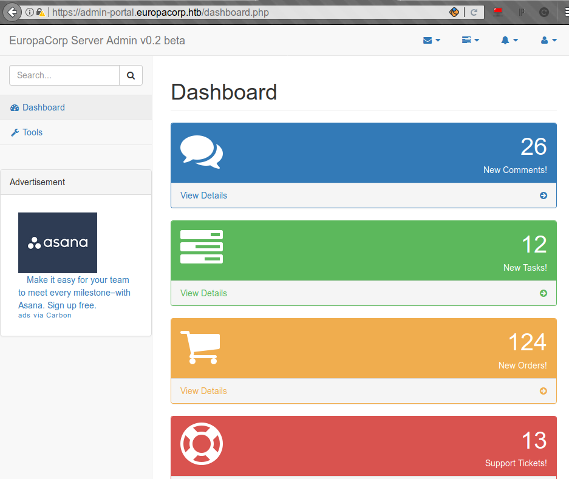Viewport: 569px width, 479px height.
Task: Open the envelope messages dropdown
Action: (x=432, y=40)
